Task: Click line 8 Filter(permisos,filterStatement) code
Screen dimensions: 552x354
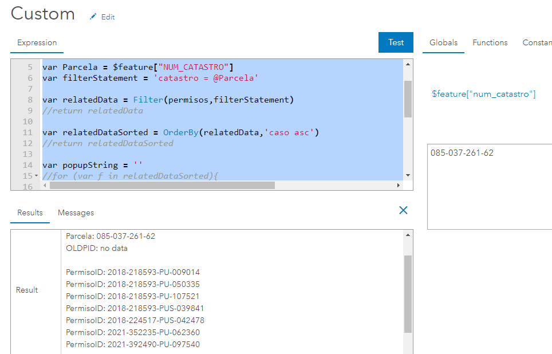Action: pyautogui.click(x=168, y=100)
